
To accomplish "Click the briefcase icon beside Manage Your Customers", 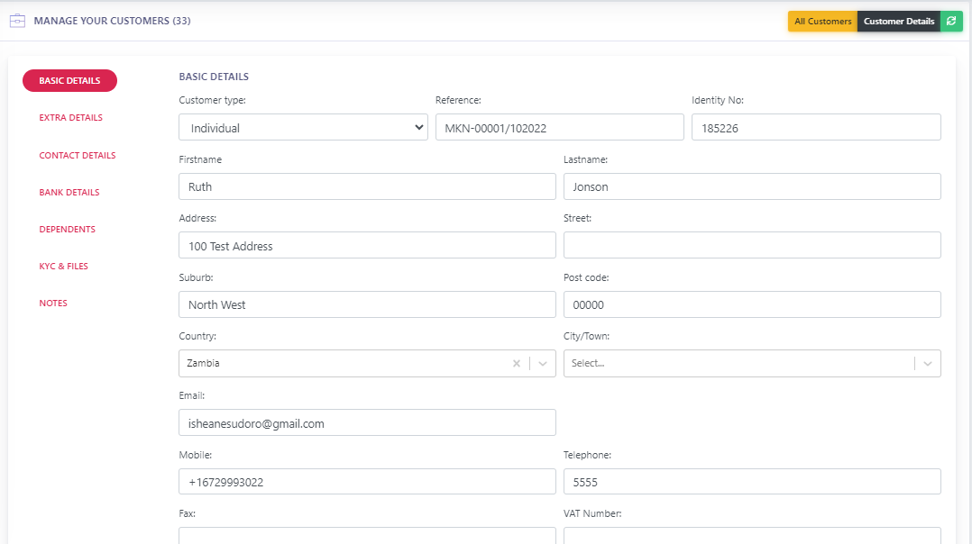I will [17, 21].
